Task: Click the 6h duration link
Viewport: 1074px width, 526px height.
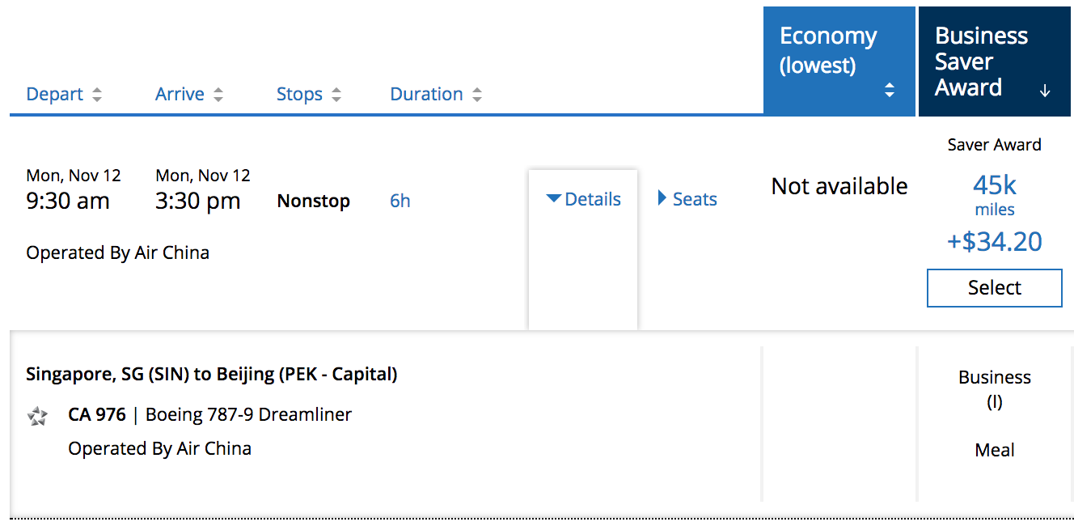Action: click(x=400, y=201)
